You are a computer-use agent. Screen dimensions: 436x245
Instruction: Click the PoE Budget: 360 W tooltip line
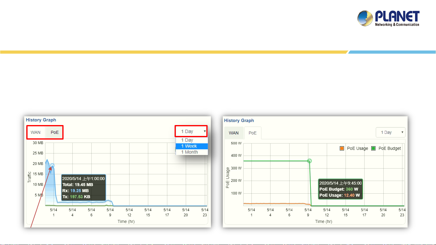click(x=339, y=189)
